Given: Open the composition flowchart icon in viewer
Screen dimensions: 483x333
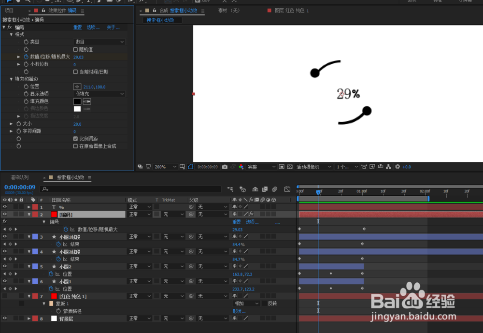Looking at the screenshot, I should pos(388,167).
